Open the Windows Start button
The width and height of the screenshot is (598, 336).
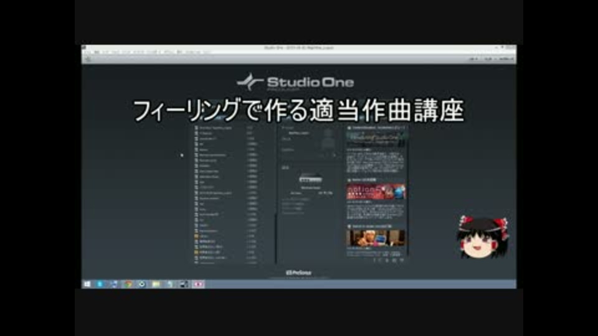coord(87,284)
